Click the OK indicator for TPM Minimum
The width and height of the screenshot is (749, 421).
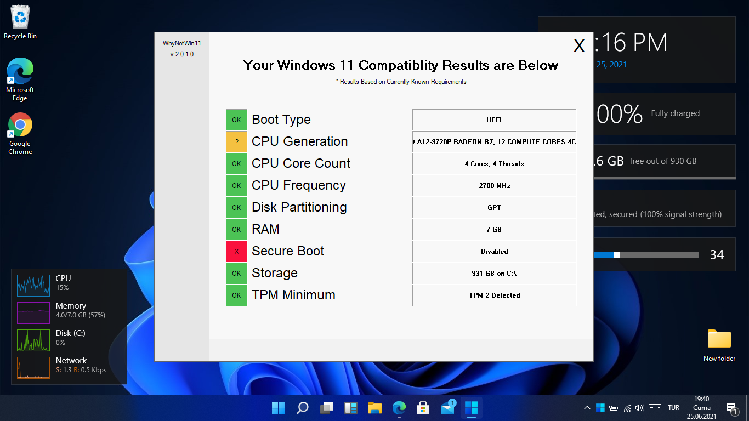point(236,295)
